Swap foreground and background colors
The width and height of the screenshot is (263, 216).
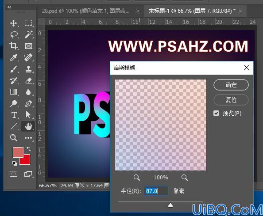[x=29, y=149]
